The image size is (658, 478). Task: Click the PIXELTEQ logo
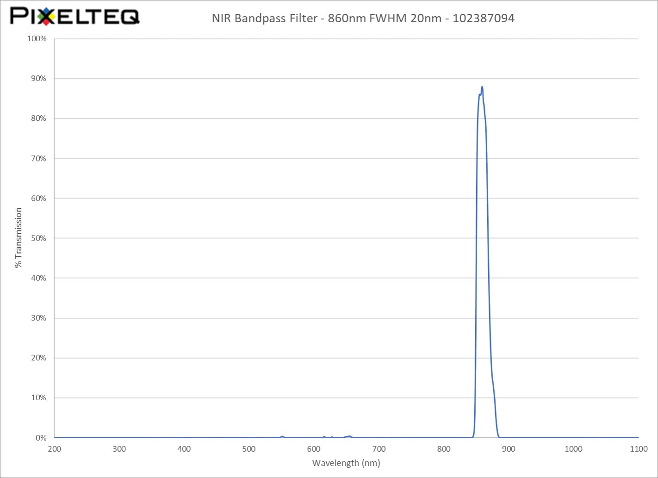click(74, 16)
